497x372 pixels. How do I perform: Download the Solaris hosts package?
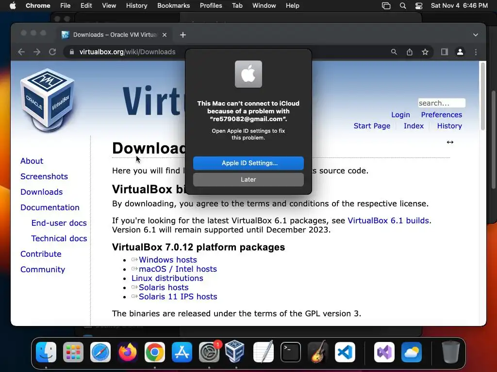164,287
